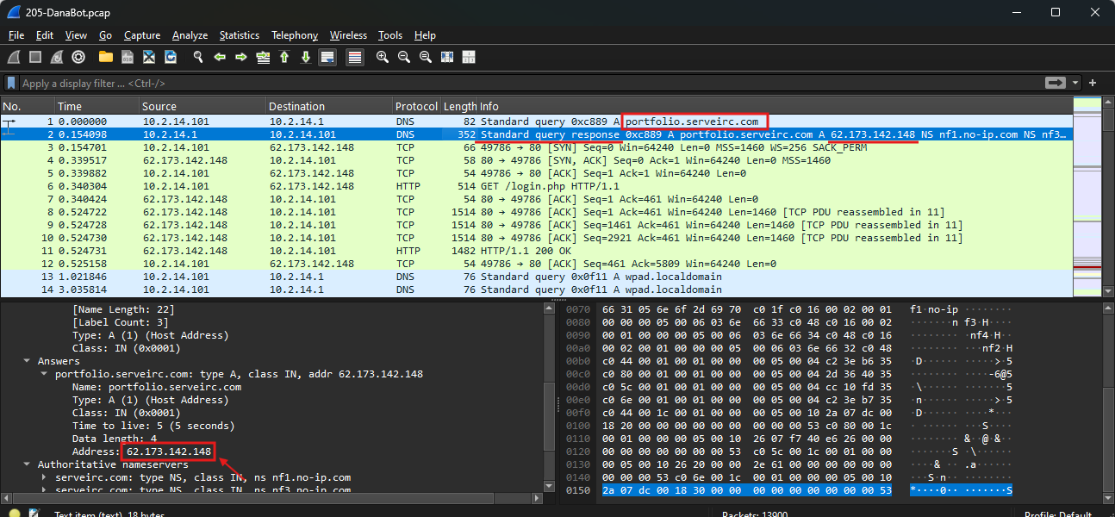Screen dimensions: 1115x517
Task: Restart the current capture
Action: click(57, 57)
